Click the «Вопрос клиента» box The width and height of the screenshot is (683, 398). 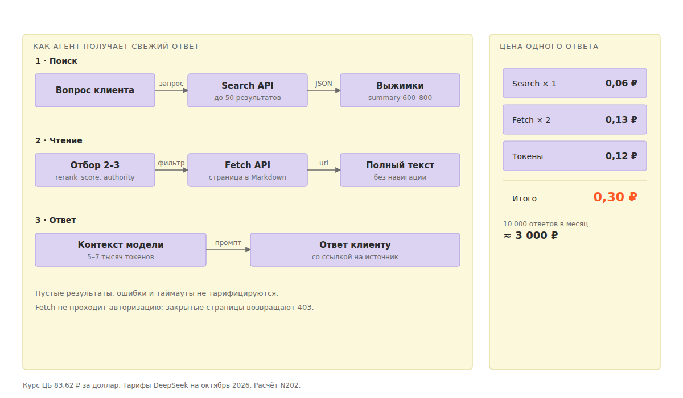tap(95, 90)
